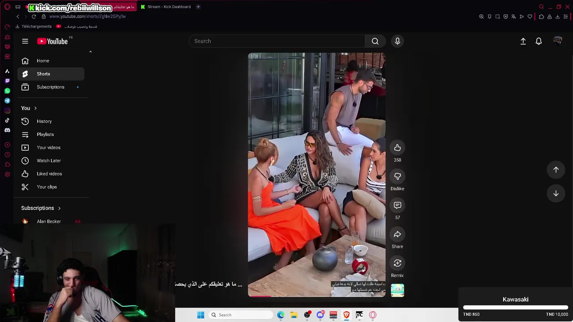Click the Kawasaki donation goal progress bar
This screenshot has height=322, width=573.
click(x=515, y=308)
